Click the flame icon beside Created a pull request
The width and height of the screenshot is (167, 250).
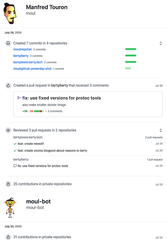click(8, 85)
